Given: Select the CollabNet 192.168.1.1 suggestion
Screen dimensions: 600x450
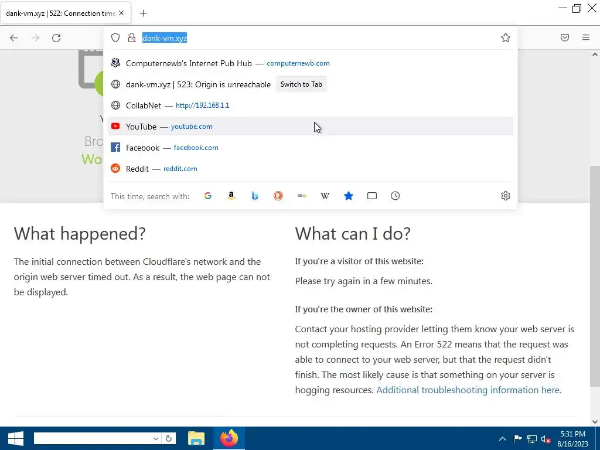Looking at the screenshot, I should 311,105.
